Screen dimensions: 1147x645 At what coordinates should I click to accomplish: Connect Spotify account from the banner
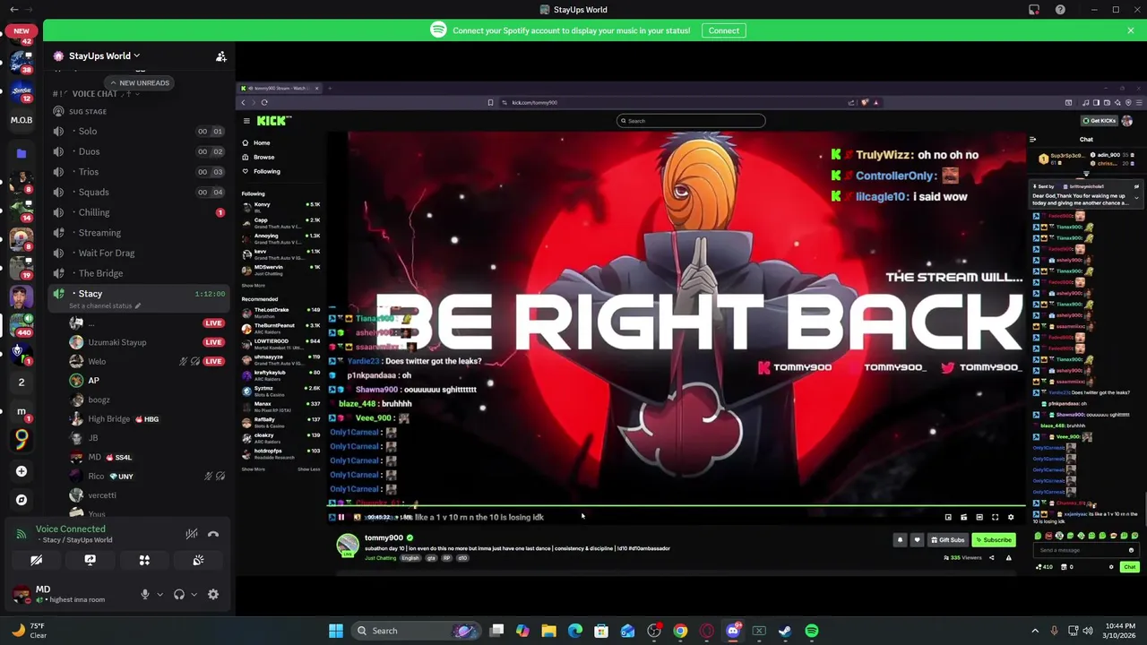(723, 30)
